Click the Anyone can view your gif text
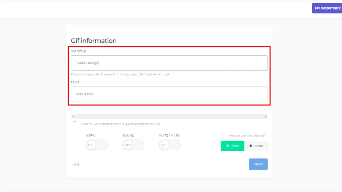The image size is (342, 192). coord(247,135)
